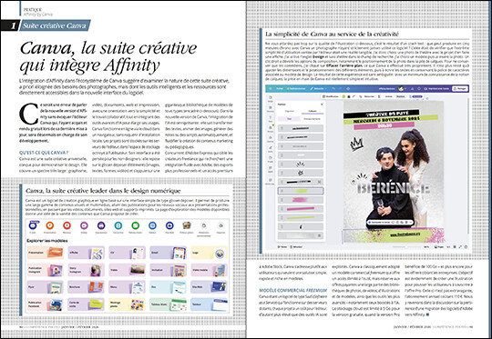Open the Montage photo model card
The height and width of the screenshot is (339, 492).
click(127, 304)
